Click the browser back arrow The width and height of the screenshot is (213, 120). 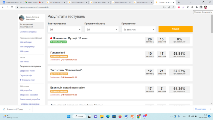(3, 7)
